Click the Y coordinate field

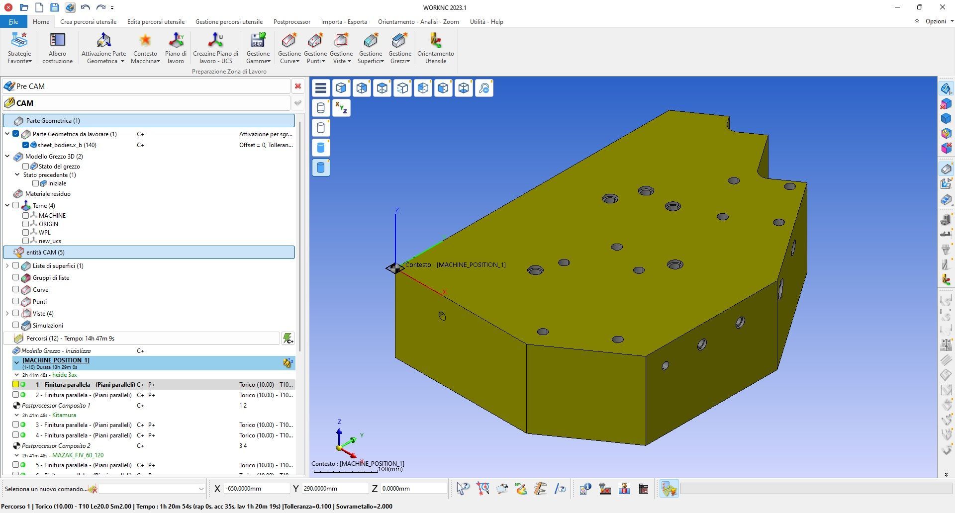tap(334, 489)
